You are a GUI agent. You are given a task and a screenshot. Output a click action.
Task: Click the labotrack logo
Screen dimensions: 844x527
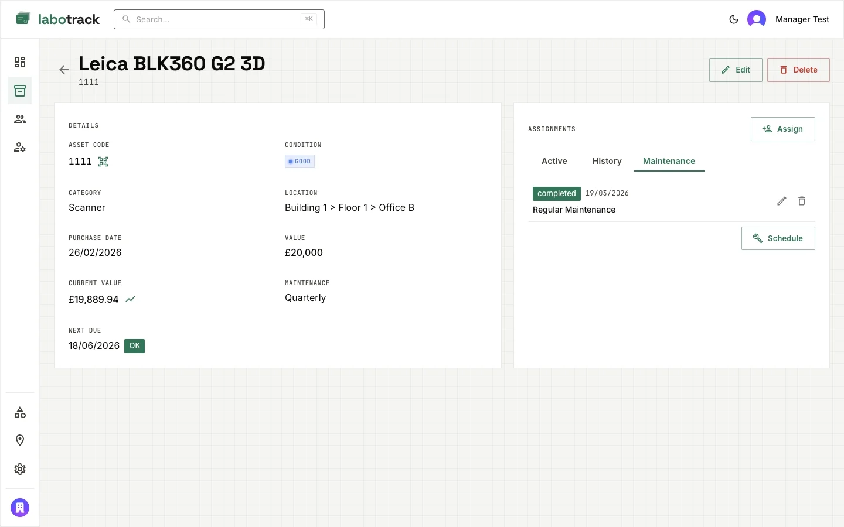(57, 19)
